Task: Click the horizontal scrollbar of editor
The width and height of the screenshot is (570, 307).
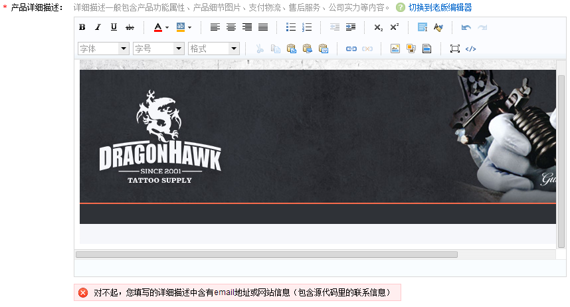Action: [266, 255]
